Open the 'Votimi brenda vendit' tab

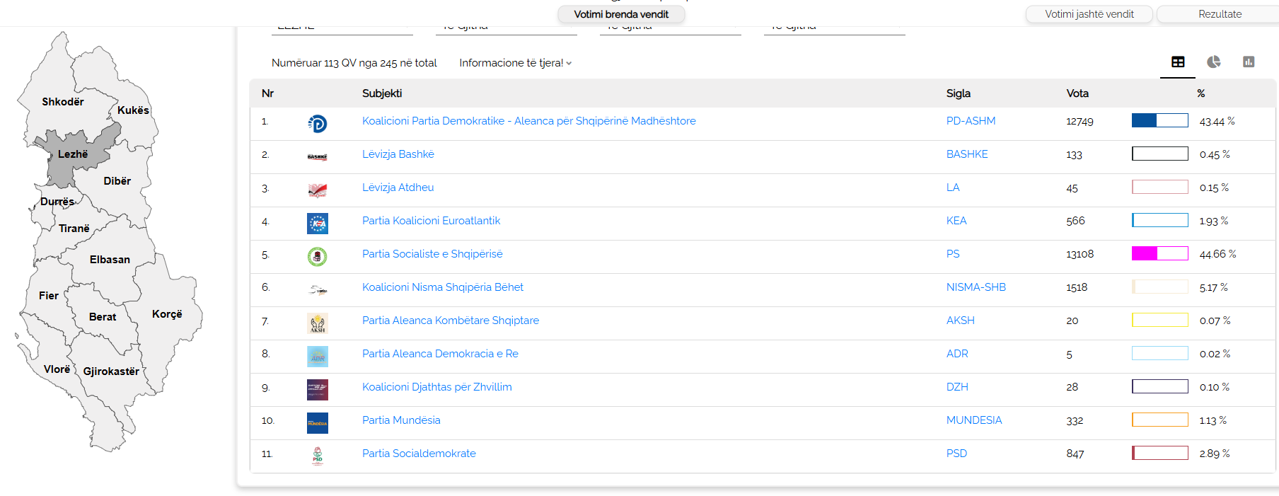621,14
